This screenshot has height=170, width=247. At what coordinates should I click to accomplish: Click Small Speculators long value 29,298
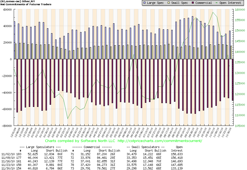click(x=131, y=168)
